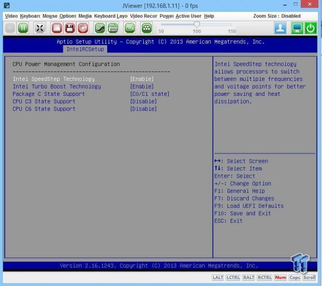Select Intel Turbo Boost Technology option
Screen dimensions: 322x286
point(57,87)
